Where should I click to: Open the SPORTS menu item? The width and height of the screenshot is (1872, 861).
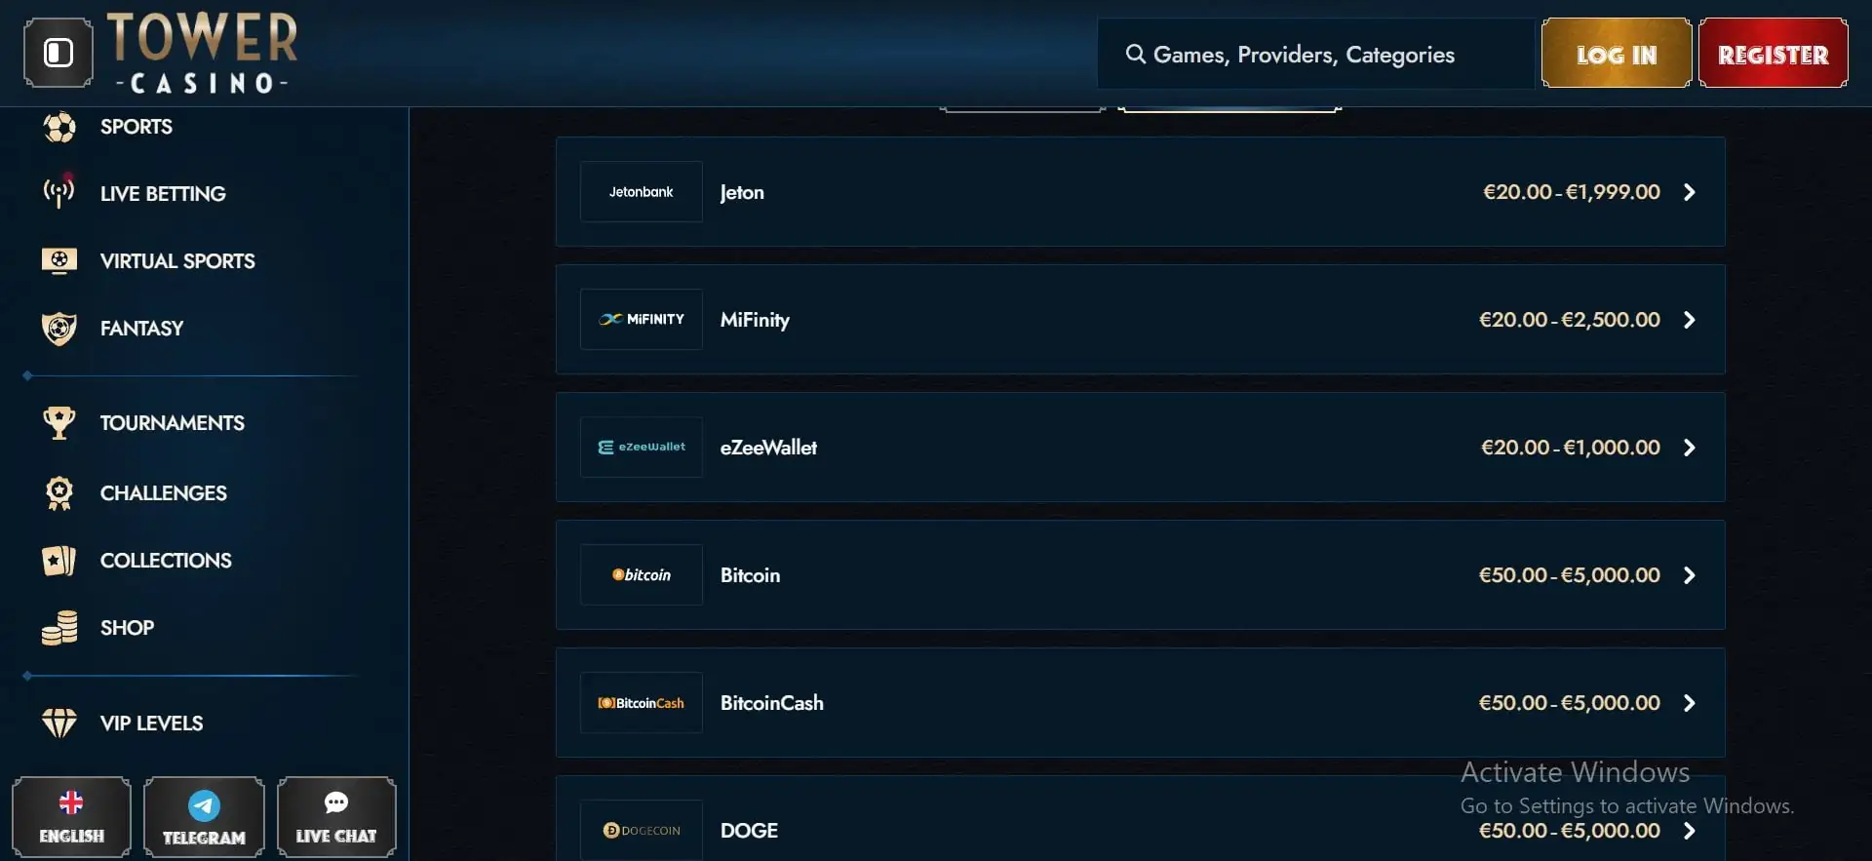[x=136, y=127]
